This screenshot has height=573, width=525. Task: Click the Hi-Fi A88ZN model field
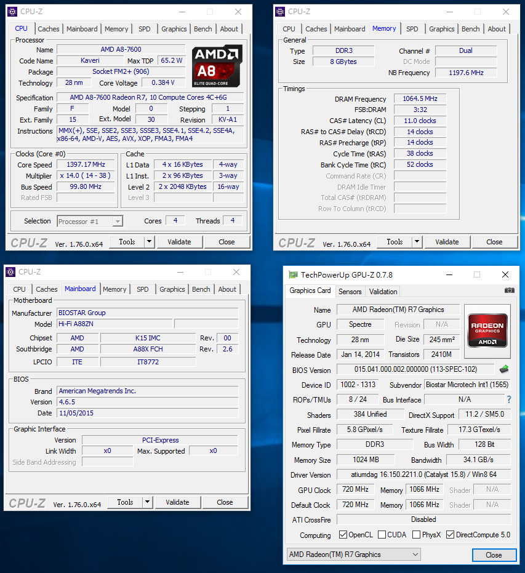click(x=114, y=324)
